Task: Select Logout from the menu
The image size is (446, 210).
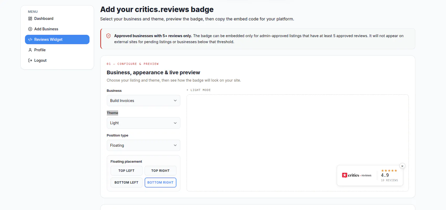Action: [57, 60]
